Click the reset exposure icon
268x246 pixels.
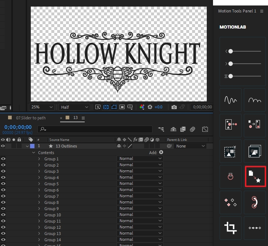(x=150, y=107)
